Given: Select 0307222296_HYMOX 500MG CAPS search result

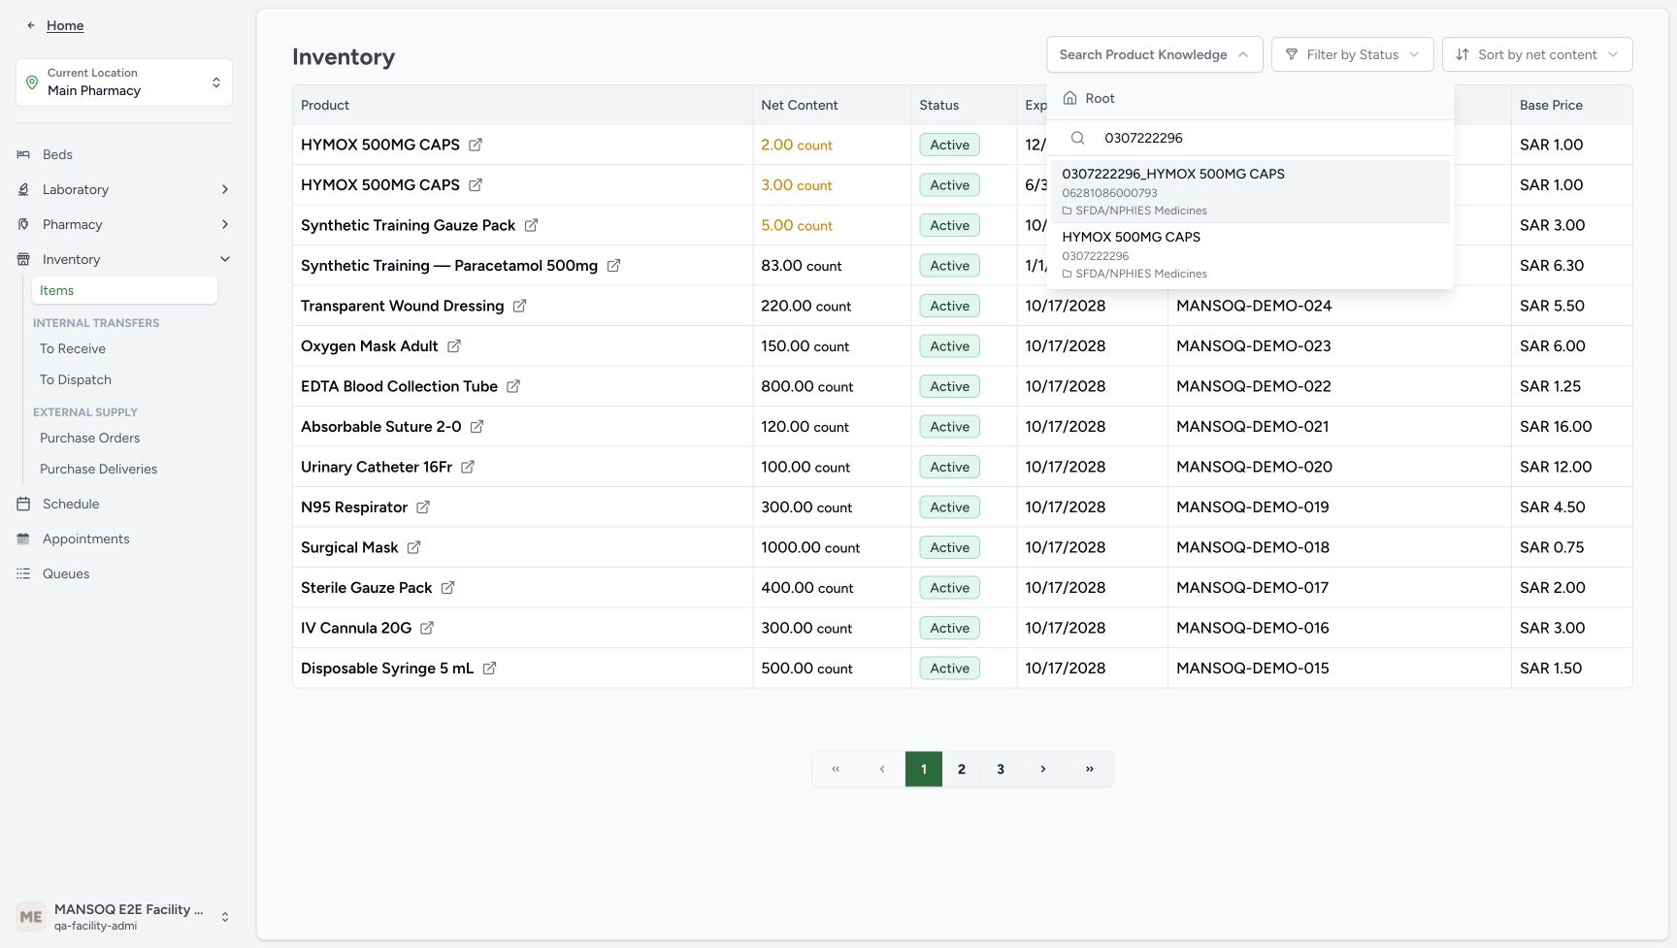Looking at the screenshot, I should (x=1250, y=191).
